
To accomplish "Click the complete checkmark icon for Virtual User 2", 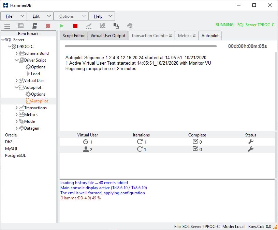I will [x=195, y=149].
